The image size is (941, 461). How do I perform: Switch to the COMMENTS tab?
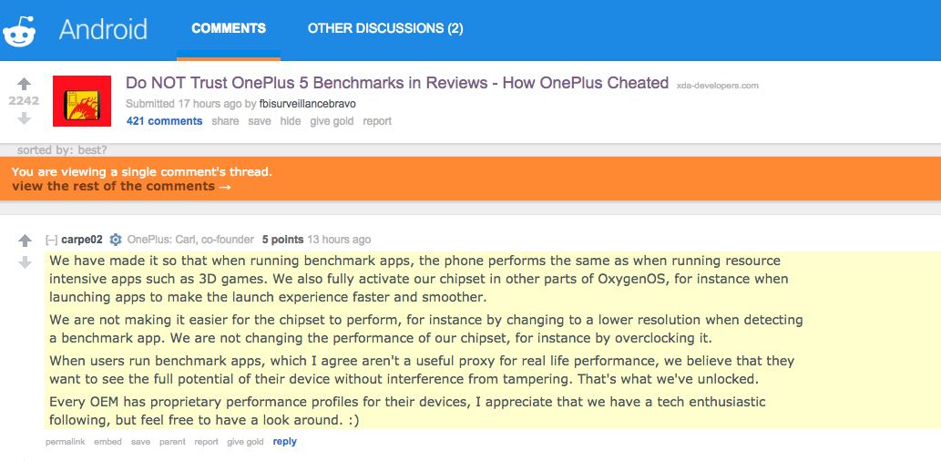click(229, 28)
